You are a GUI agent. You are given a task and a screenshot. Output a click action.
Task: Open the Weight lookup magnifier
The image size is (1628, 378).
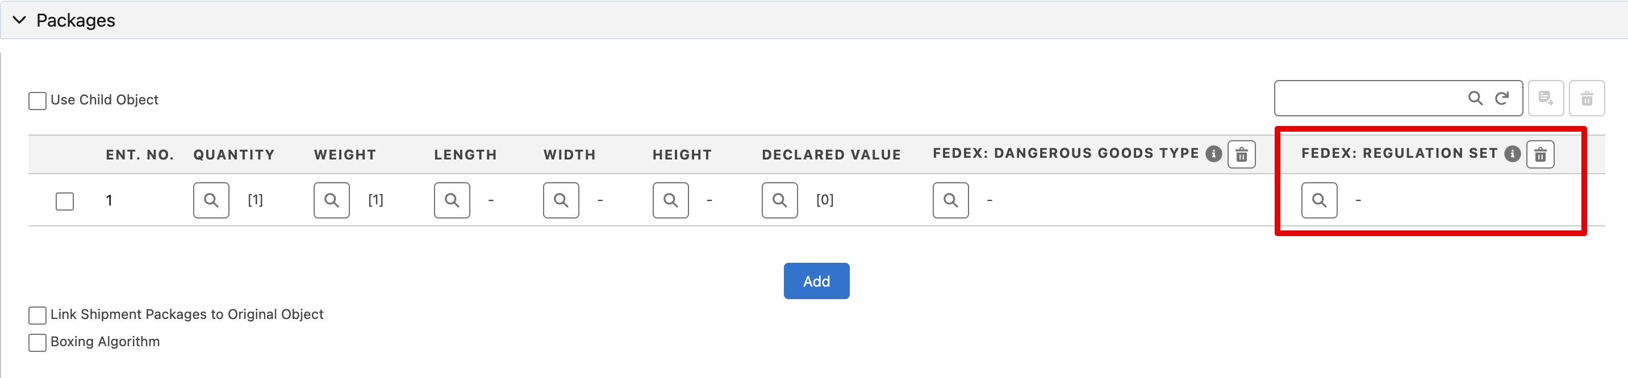pos(331,200)
